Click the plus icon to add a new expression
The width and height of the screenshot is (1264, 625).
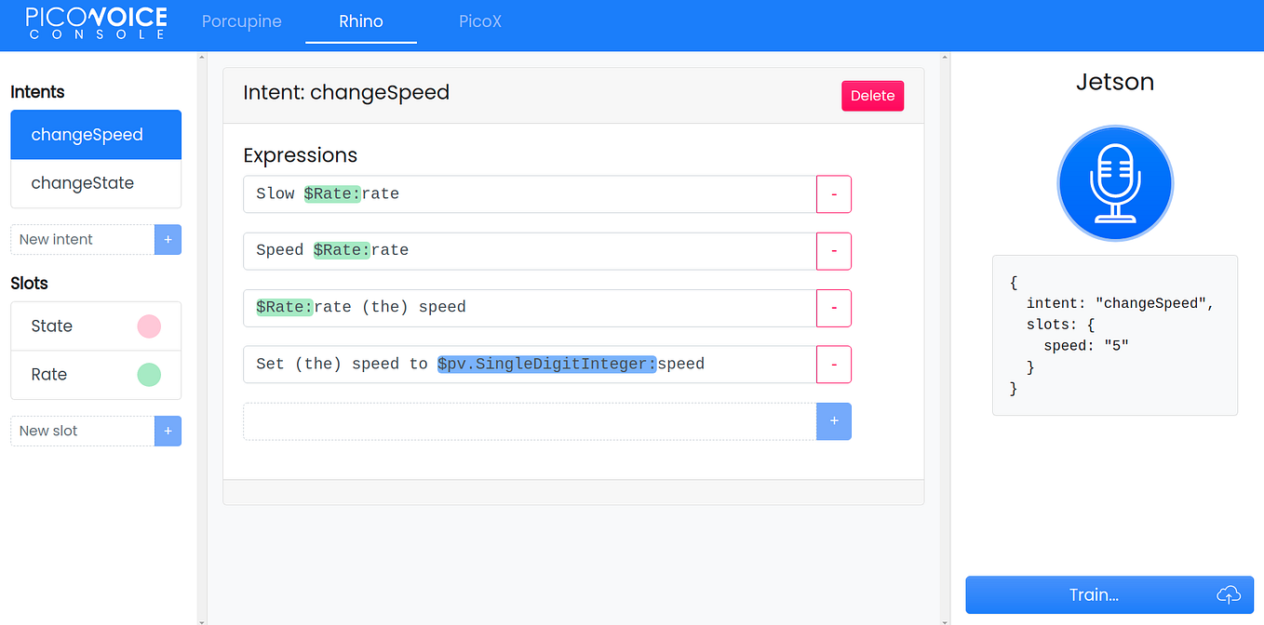(834, 421)
